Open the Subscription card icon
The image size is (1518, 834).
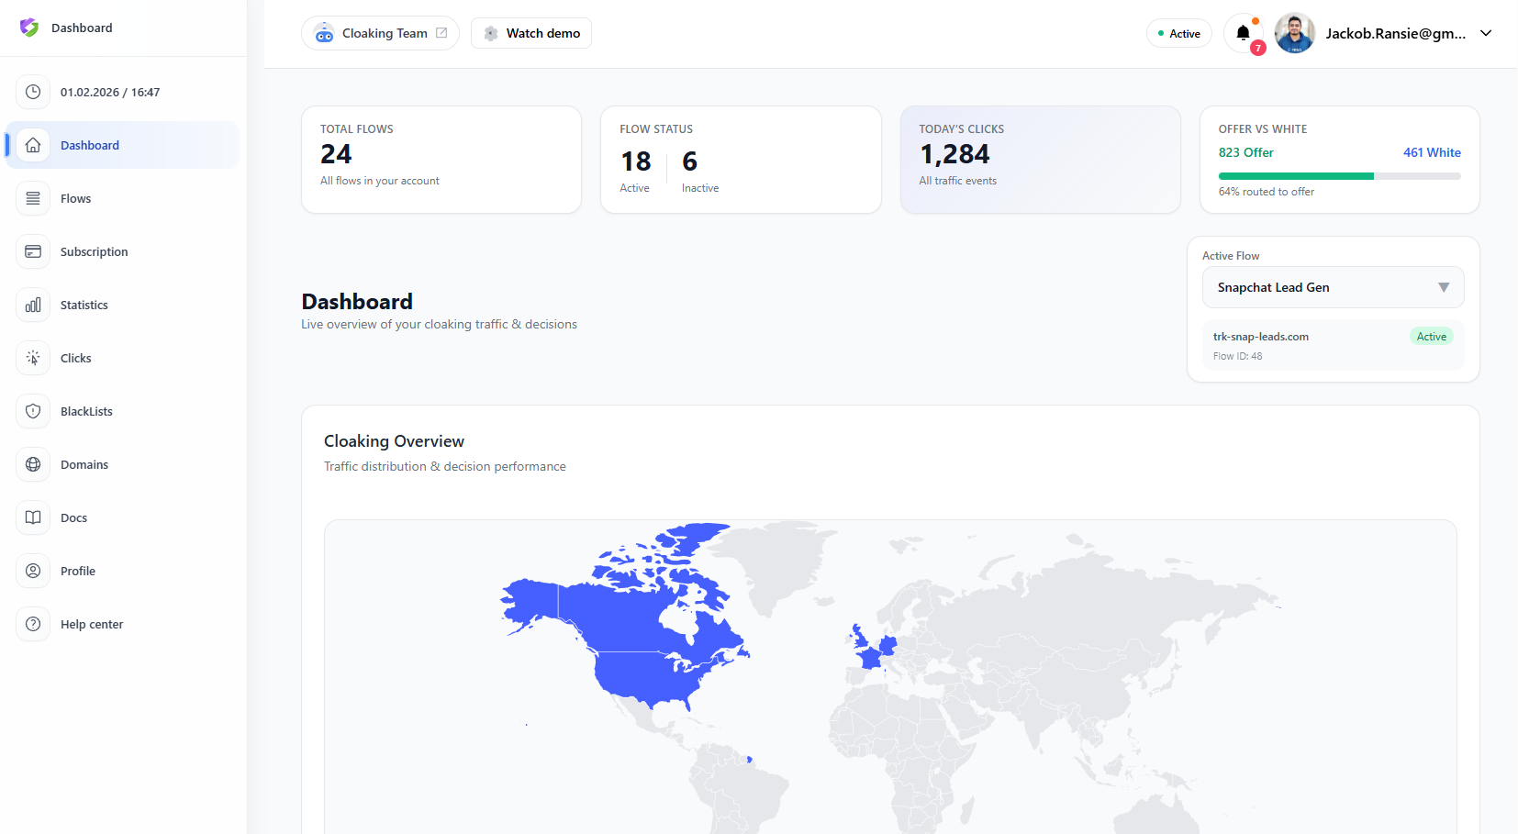click(x=33, y=251)
